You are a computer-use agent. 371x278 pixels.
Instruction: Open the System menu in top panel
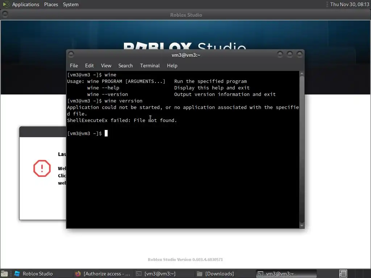71,4
